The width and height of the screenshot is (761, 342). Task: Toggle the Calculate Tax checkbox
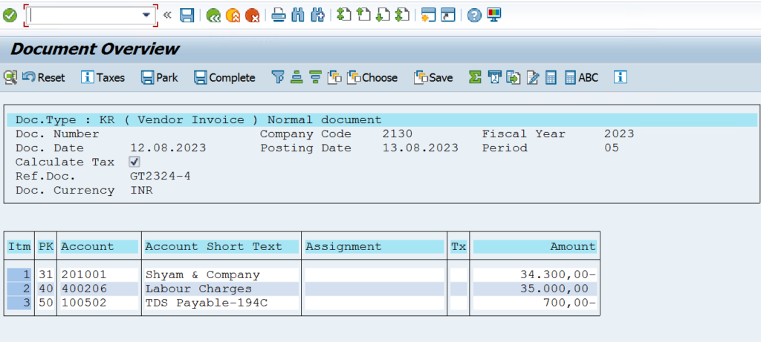pyautogui.click(x=135, y=162)
